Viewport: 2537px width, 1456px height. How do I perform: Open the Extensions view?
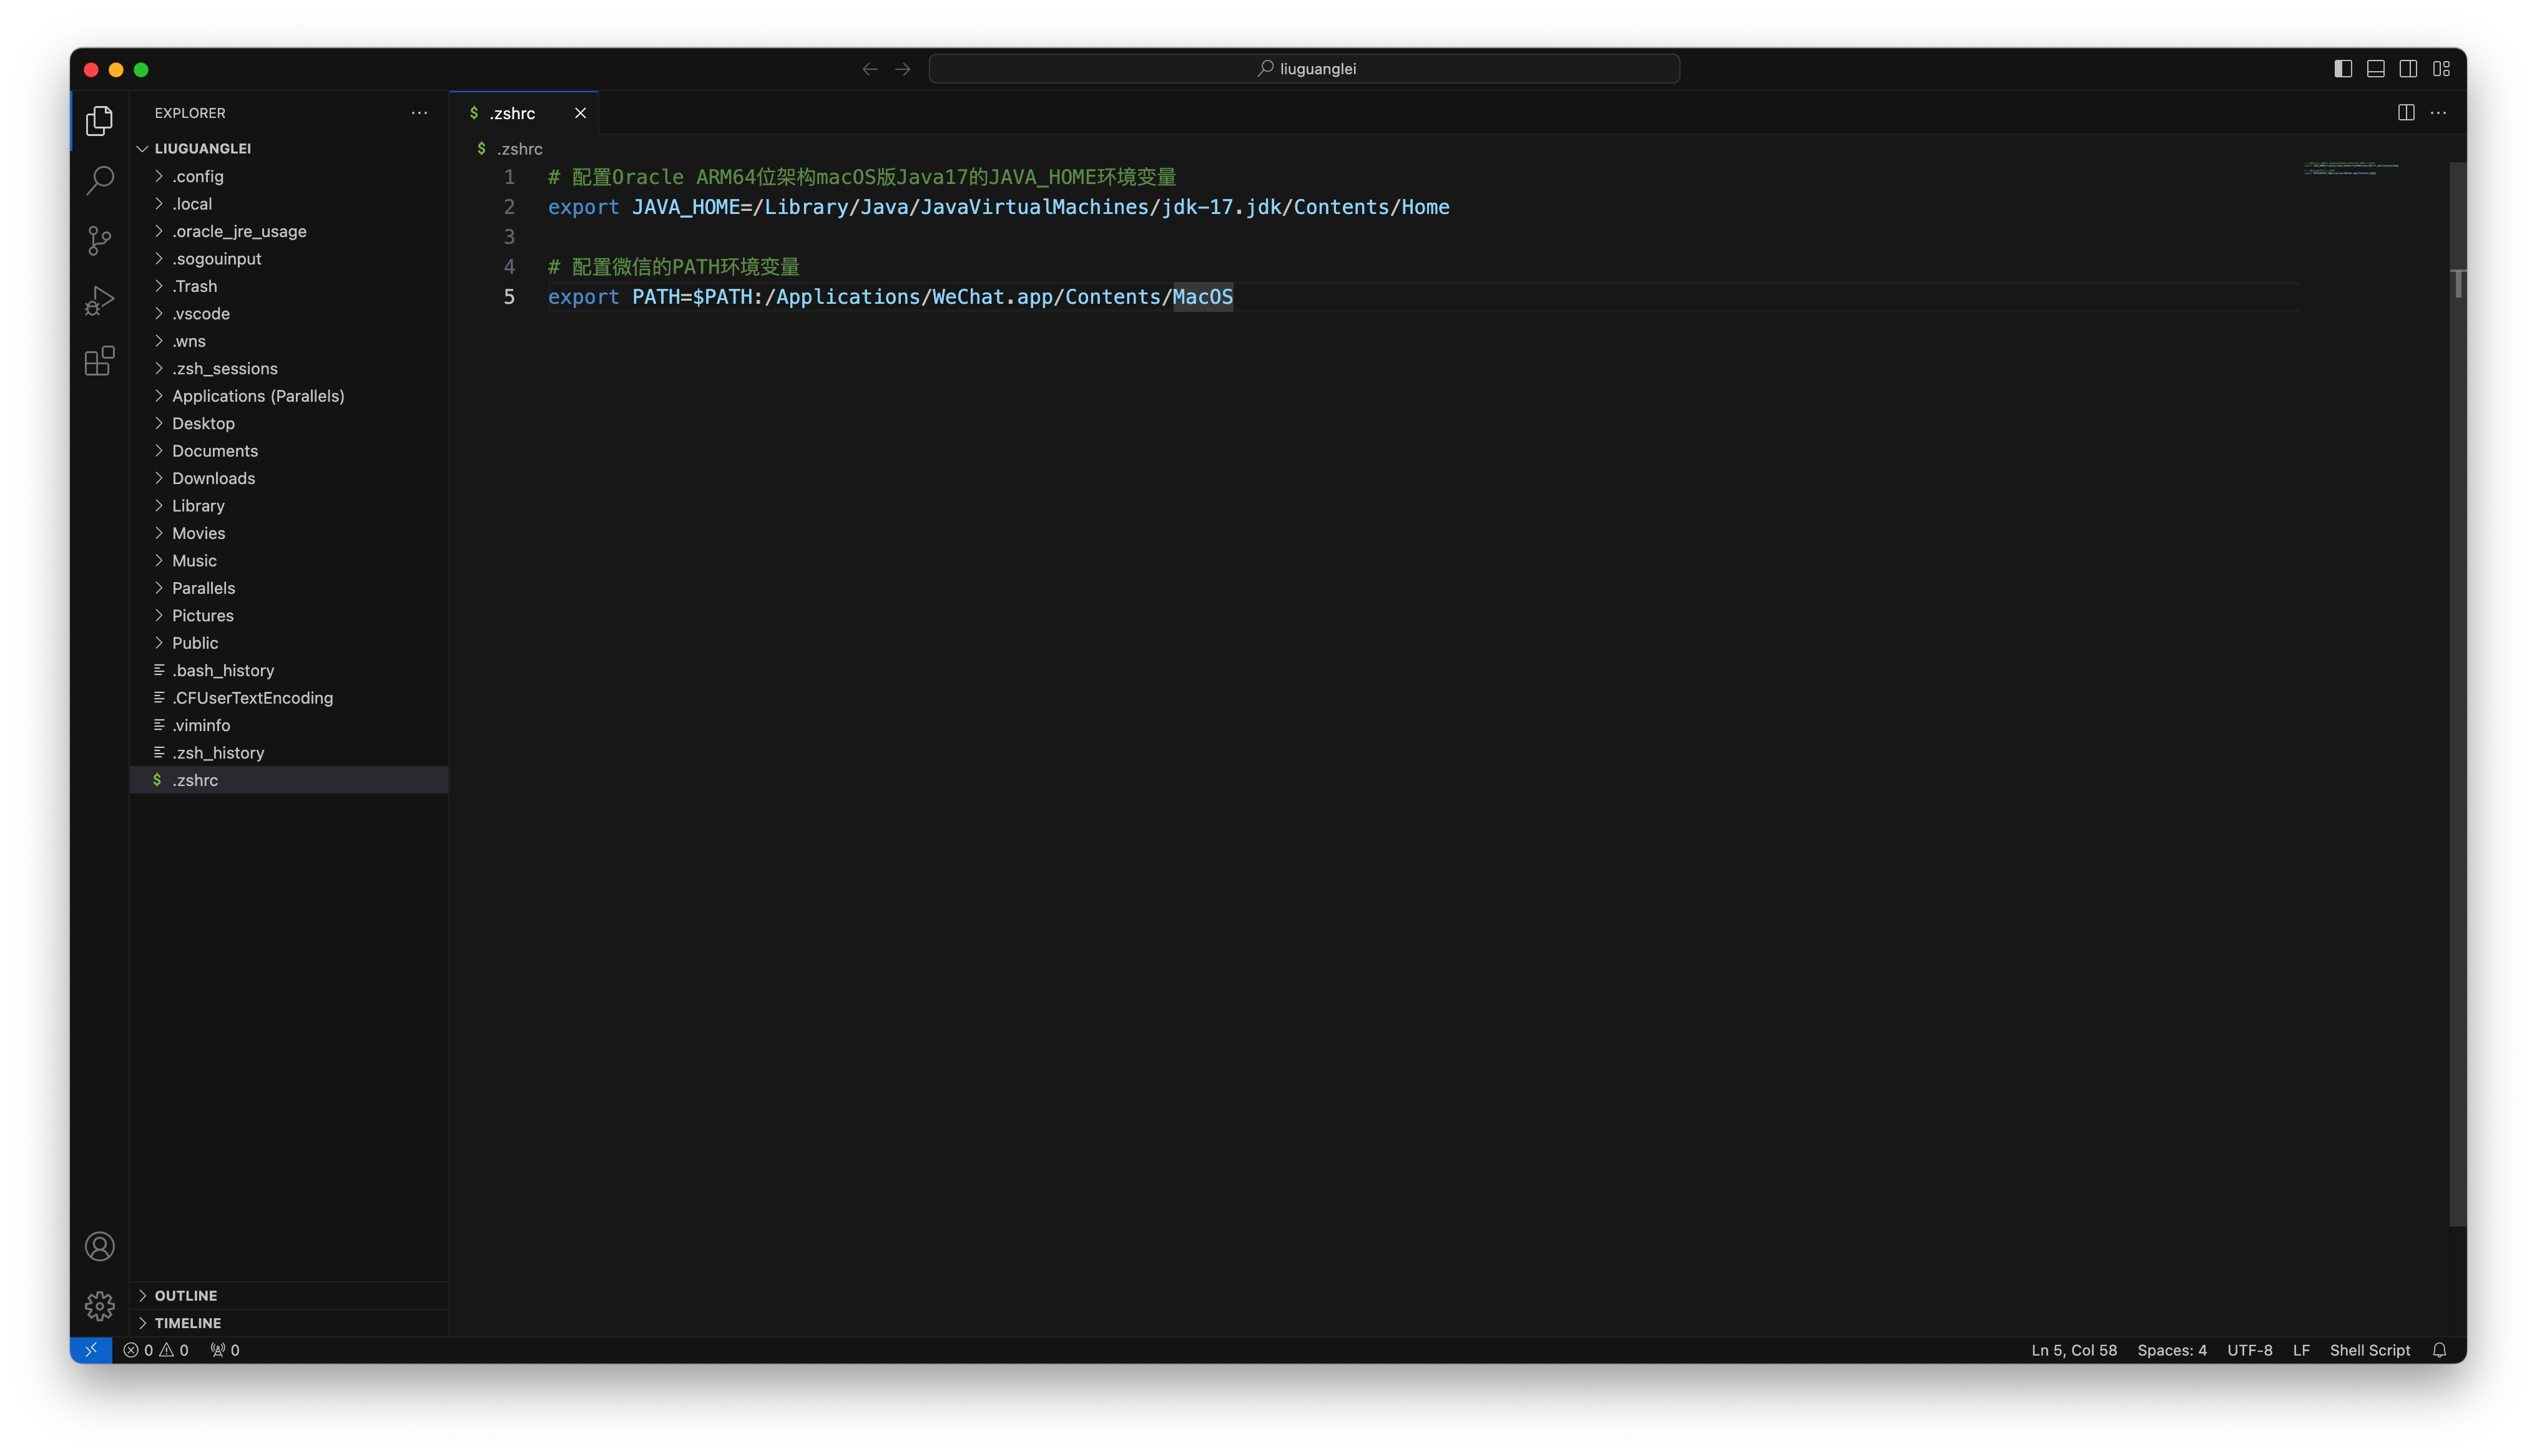[x=99, y=361]
